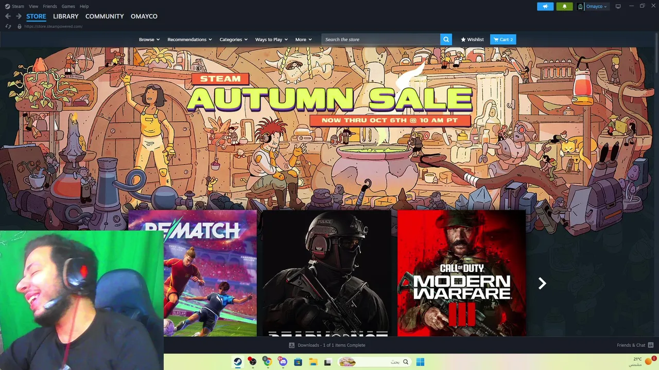
Task: Click the Downloads status icon
Action: pyautogui.click(x=291, y=345)
